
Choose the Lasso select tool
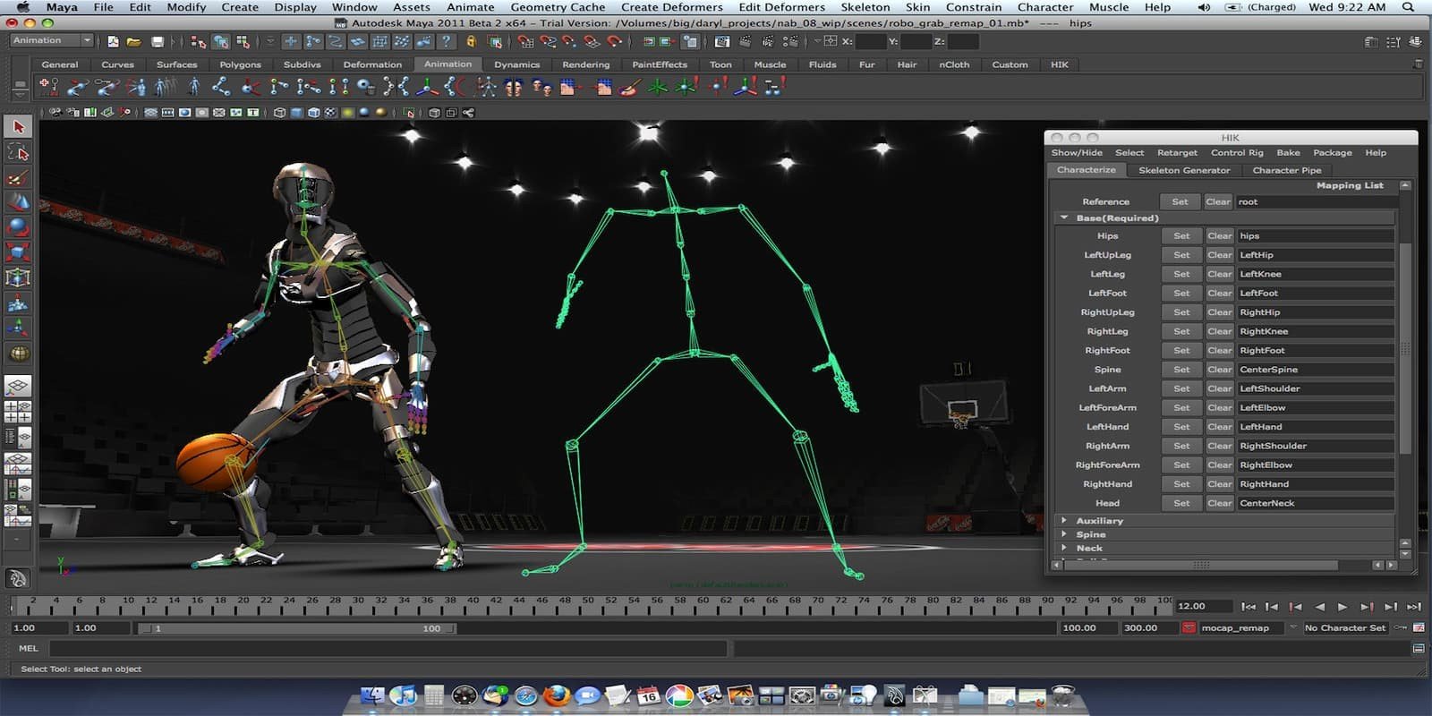(x=18, y=152)
